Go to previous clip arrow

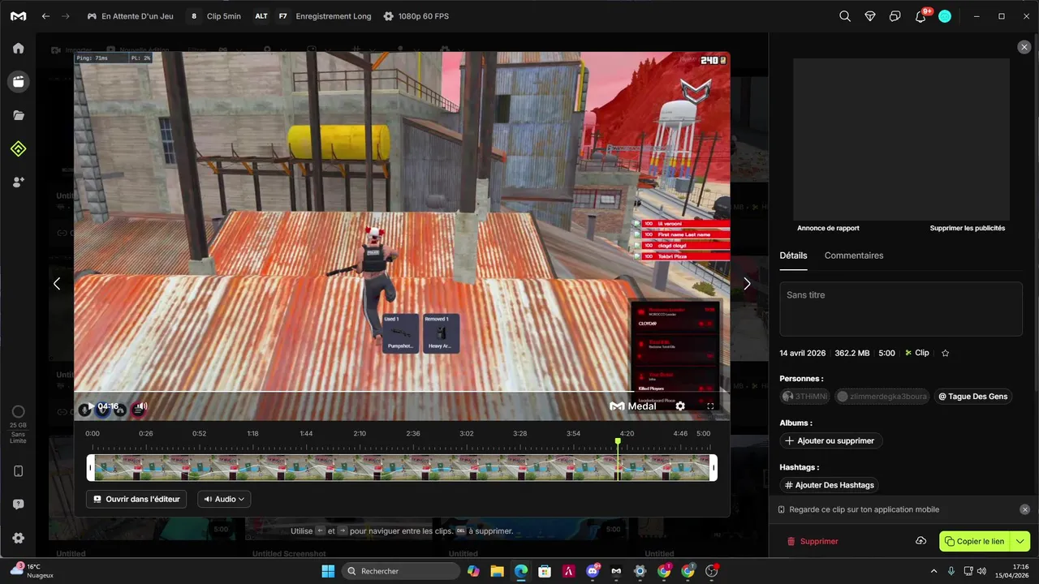pyautogui.click(x=57, y=284)
